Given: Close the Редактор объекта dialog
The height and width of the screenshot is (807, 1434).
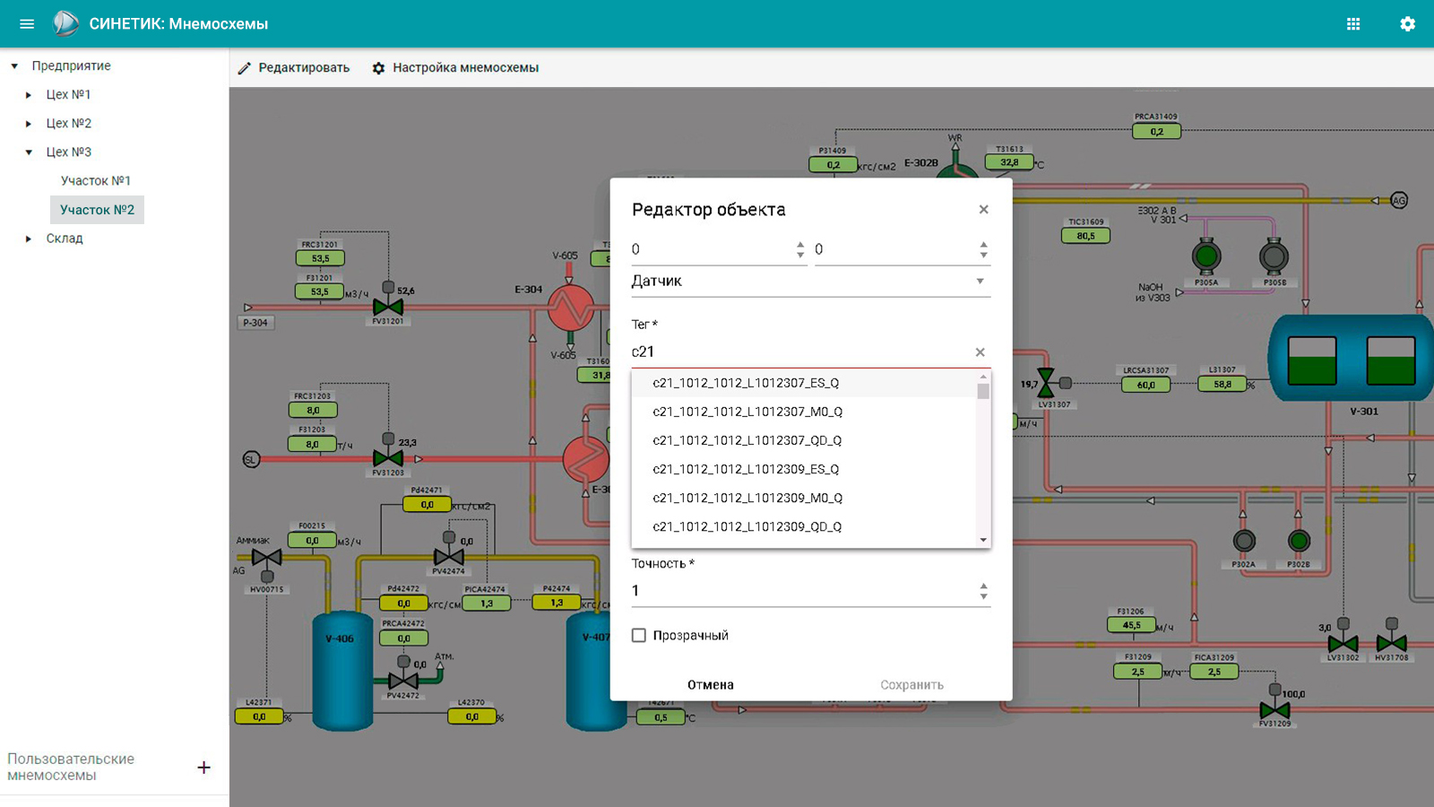Looking at the screenshot, I should tap(983, 209).
